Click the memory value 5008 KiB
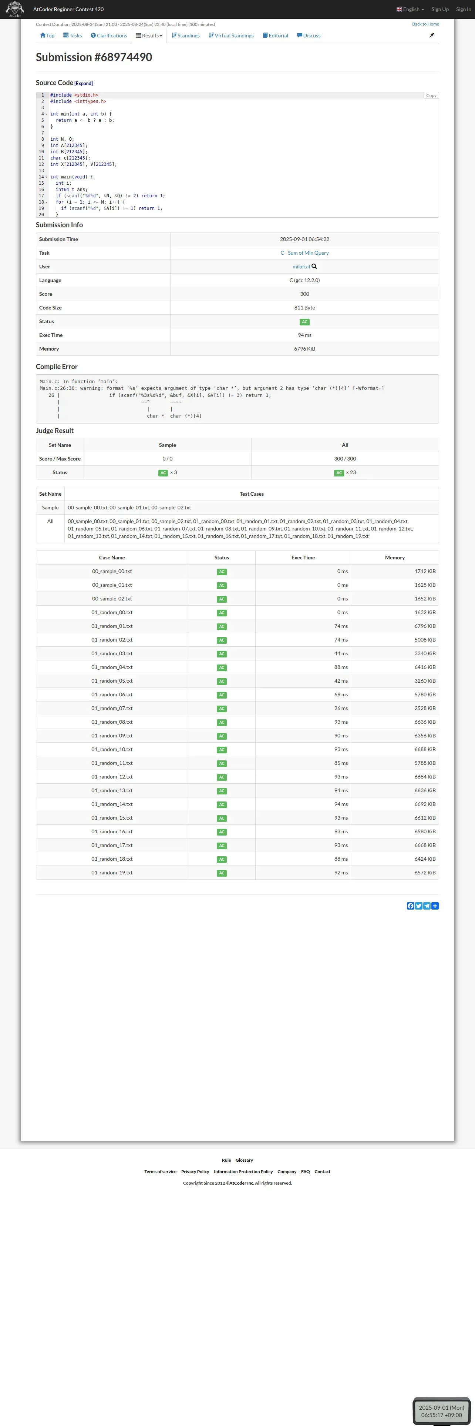This screenshot has height=1426, width=475. coord(425,640)
